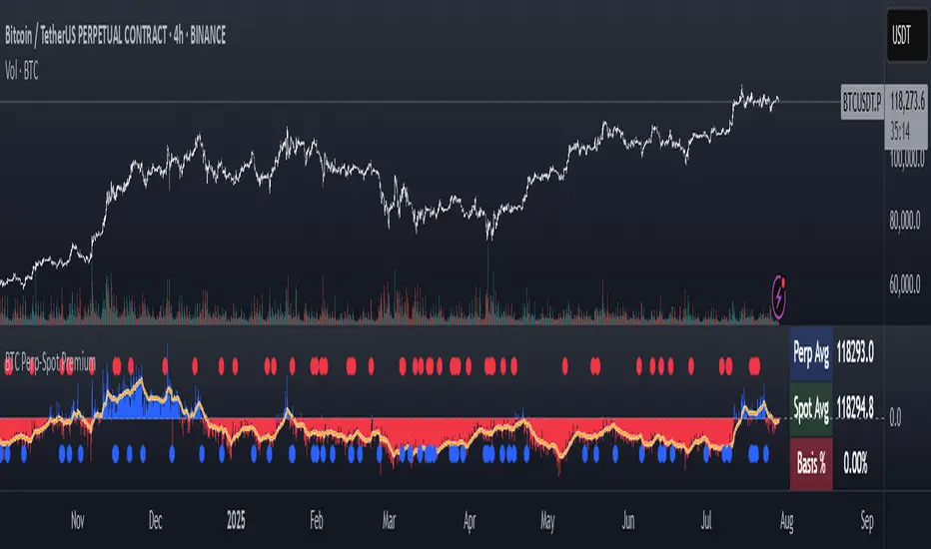
Task: Click the red Basis % table cell
Action: coord(811,463)
